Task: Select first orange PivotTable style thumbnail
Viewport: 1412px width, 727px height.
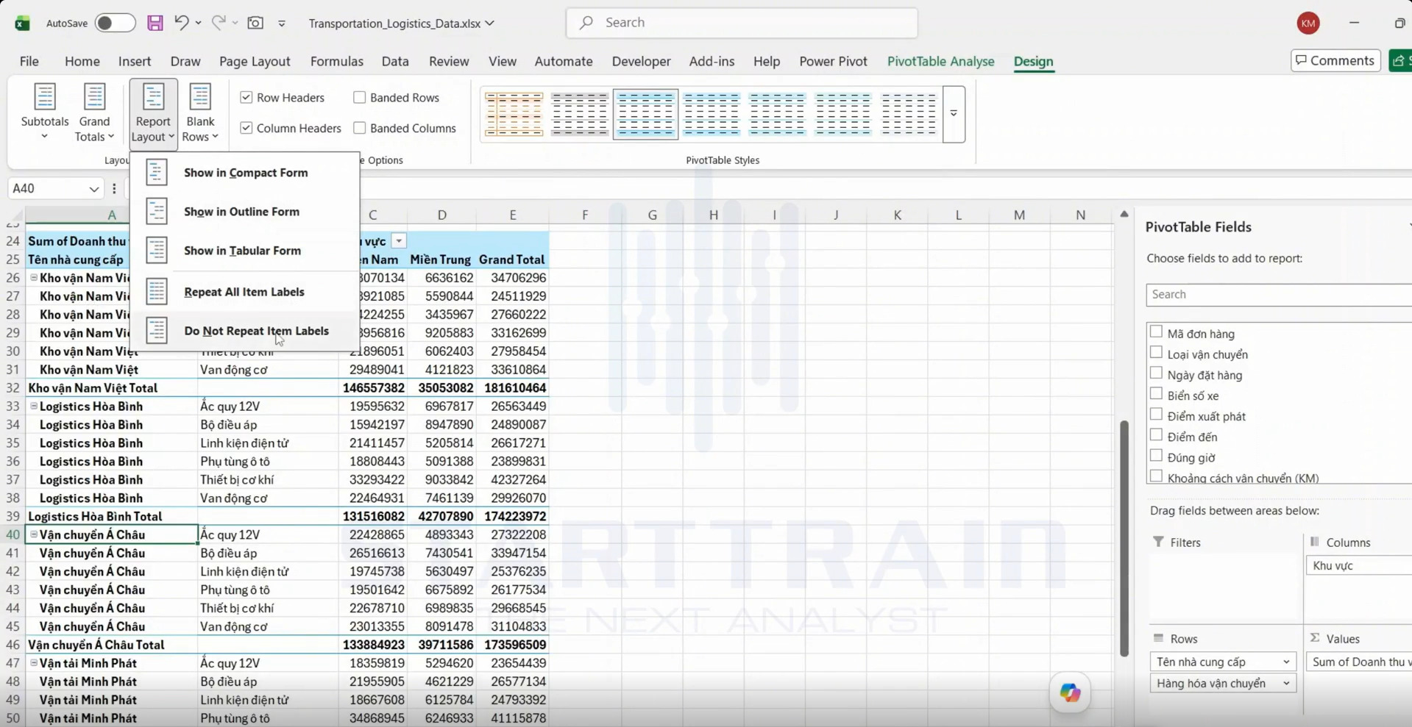Action: pyautogui.click(x=514, y=114)
